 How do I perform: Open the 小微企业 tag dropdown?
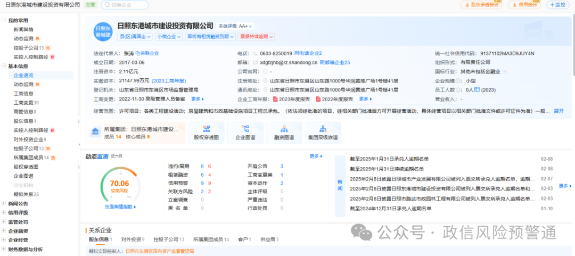(x=169, y=37)
